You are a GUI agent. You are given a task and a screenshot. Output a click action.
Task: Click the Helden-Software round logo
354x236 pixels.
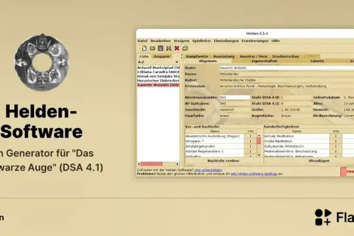(x=42, y=63)
